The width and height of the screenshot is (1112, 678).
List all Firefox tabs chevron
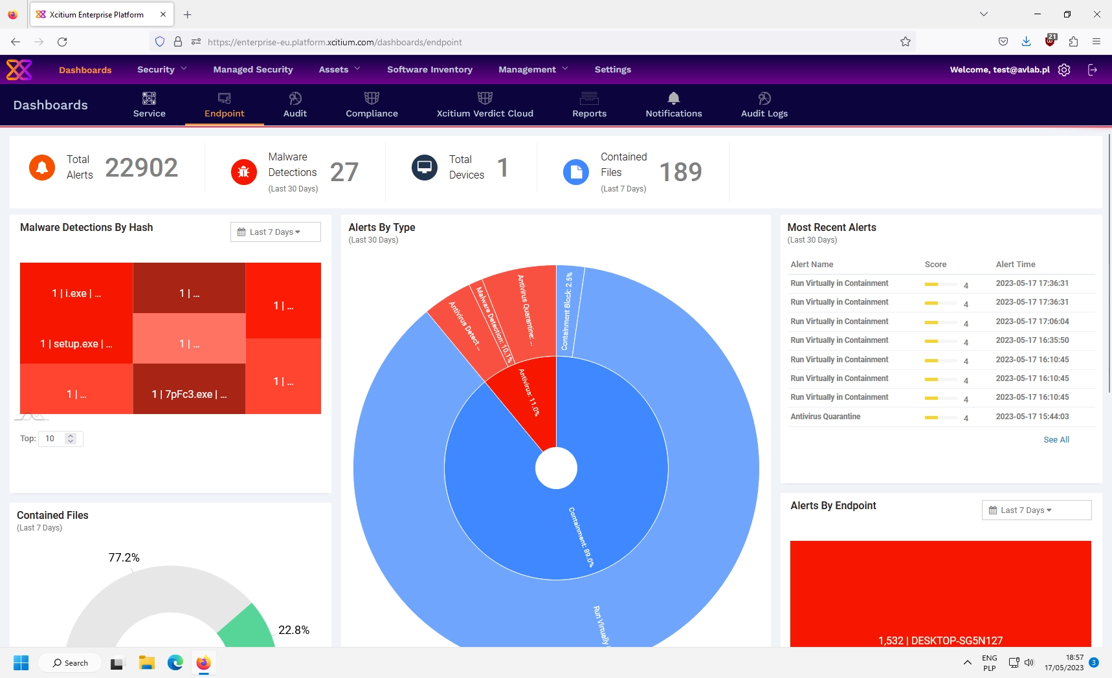tap(984, 14)
